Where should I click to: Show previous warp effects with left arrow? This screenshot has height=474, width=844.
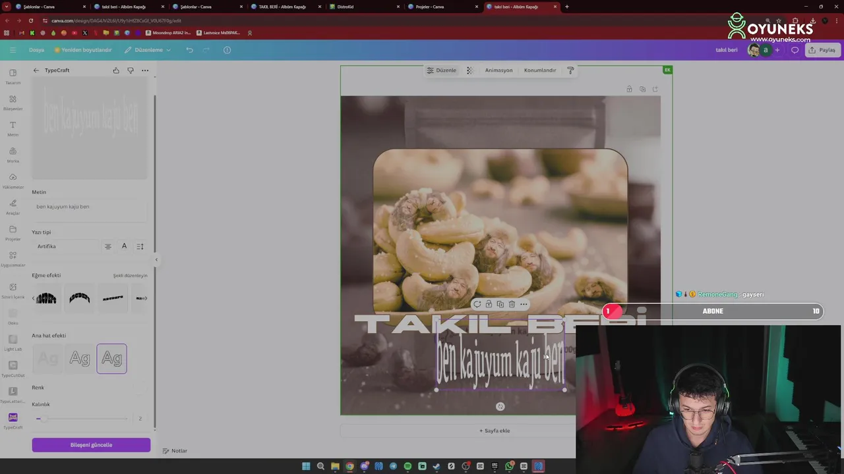point(34,298)
